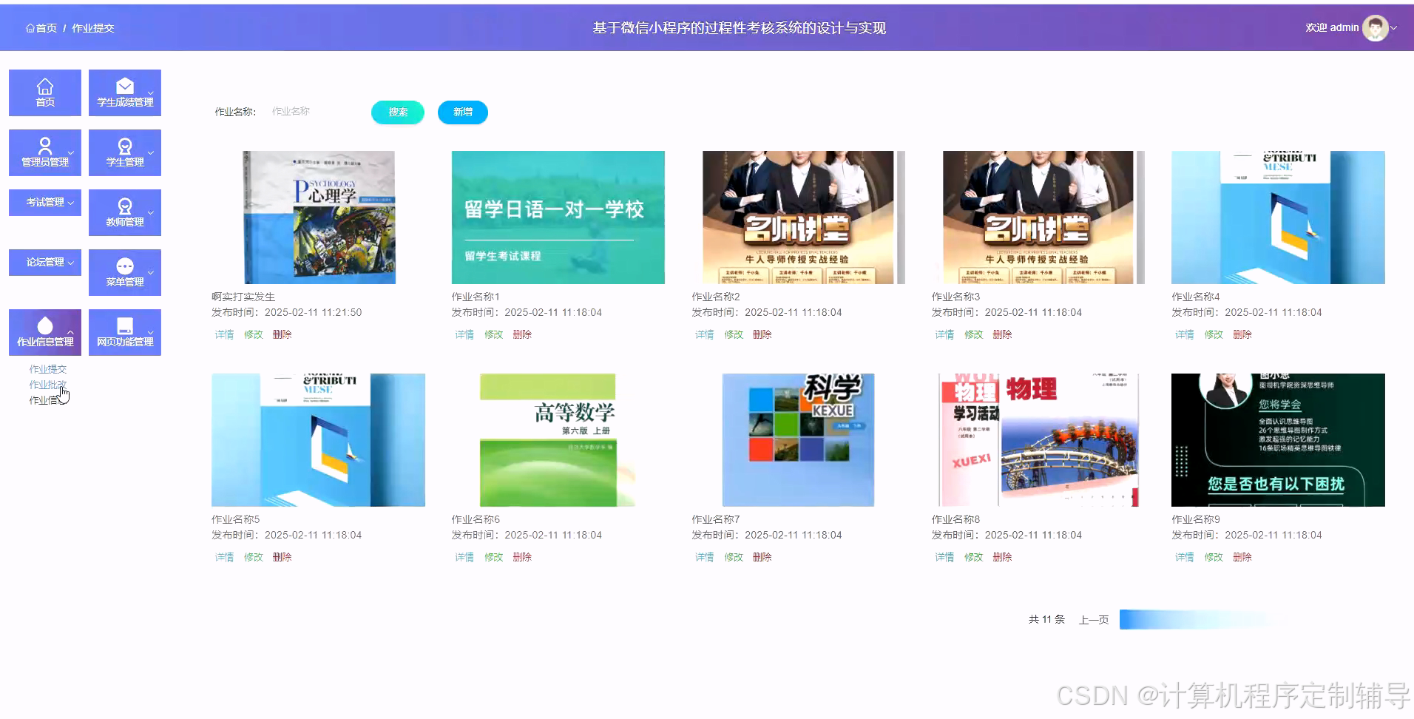Viewport: 1414px width, 719px height.
Task: Click 首页 in the breadcrumb
Action: point(41,27)
